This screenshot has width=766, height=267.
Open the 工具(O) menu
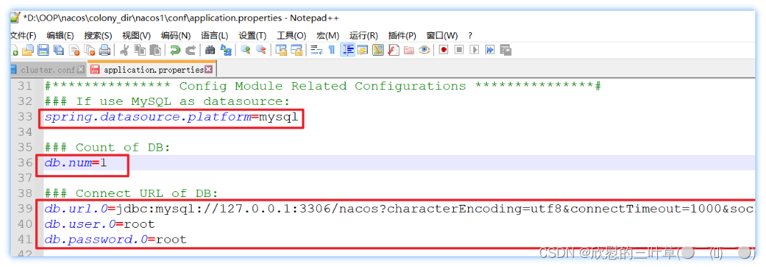coord(291,36)
